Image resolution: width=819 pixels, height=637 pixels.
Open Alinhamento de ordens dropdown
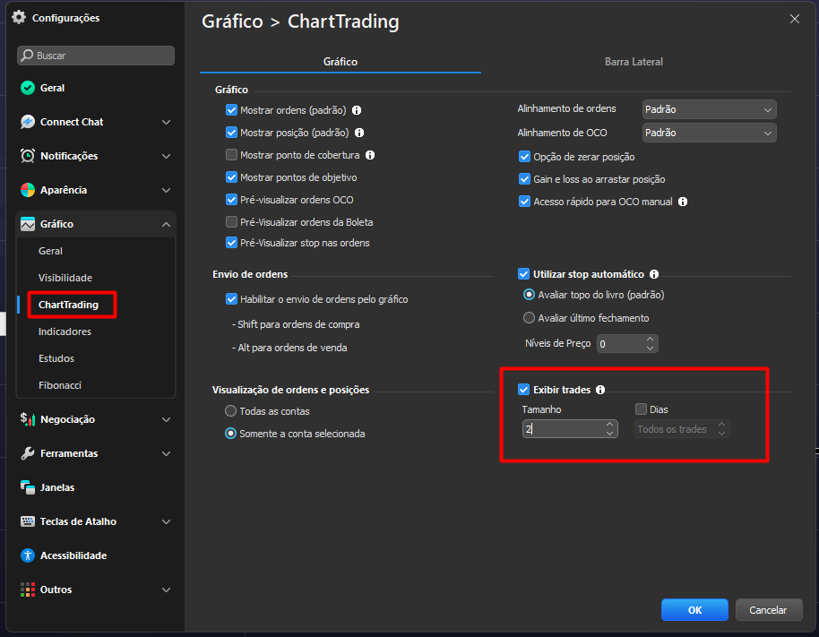709,109
